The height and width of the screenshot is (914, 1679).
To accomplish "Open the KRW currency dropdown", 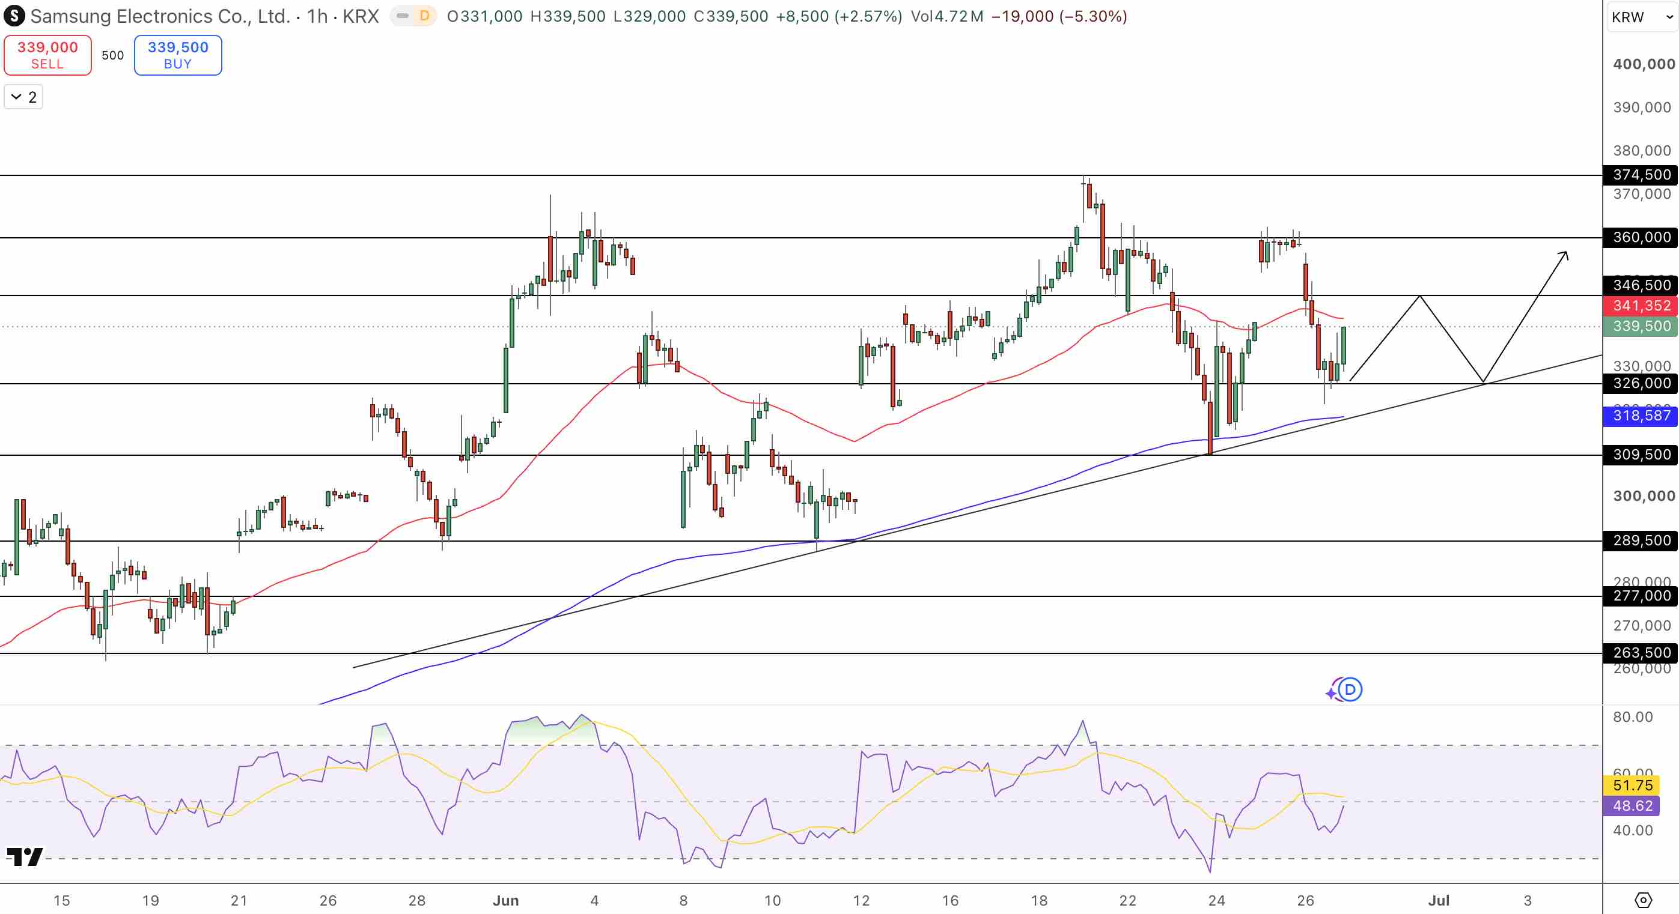I will 1642,17.
